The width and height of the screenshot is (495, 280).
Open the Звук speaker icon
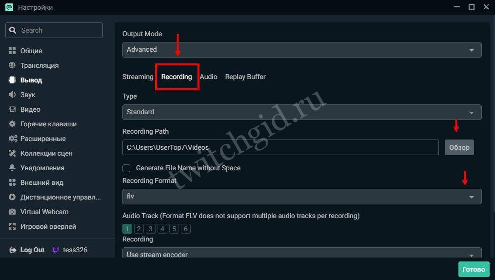click(x=12, y=95)
